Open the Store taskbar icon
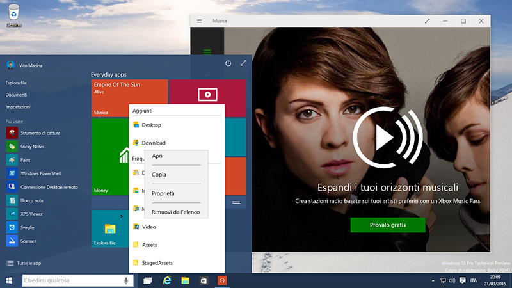Viewport: 512px width, 288px height. [204, 280]
